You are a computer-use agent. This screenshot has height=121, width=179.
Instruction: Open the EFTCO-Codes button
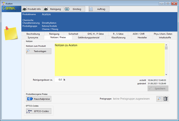point(38,111)
